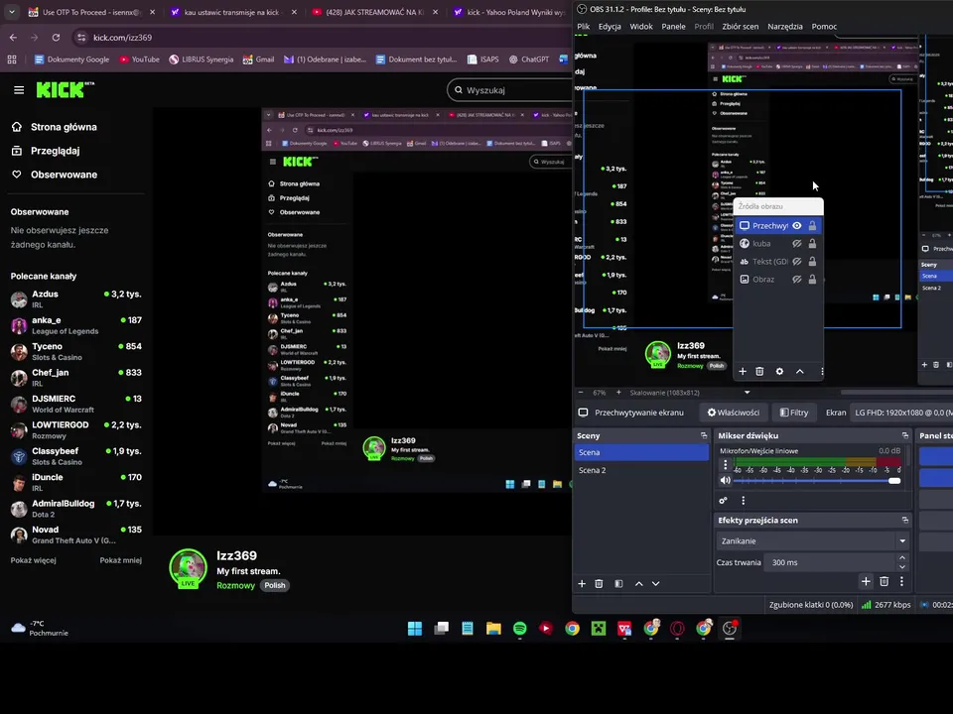Open OBS Edycja menu

[x=610, y=26]
